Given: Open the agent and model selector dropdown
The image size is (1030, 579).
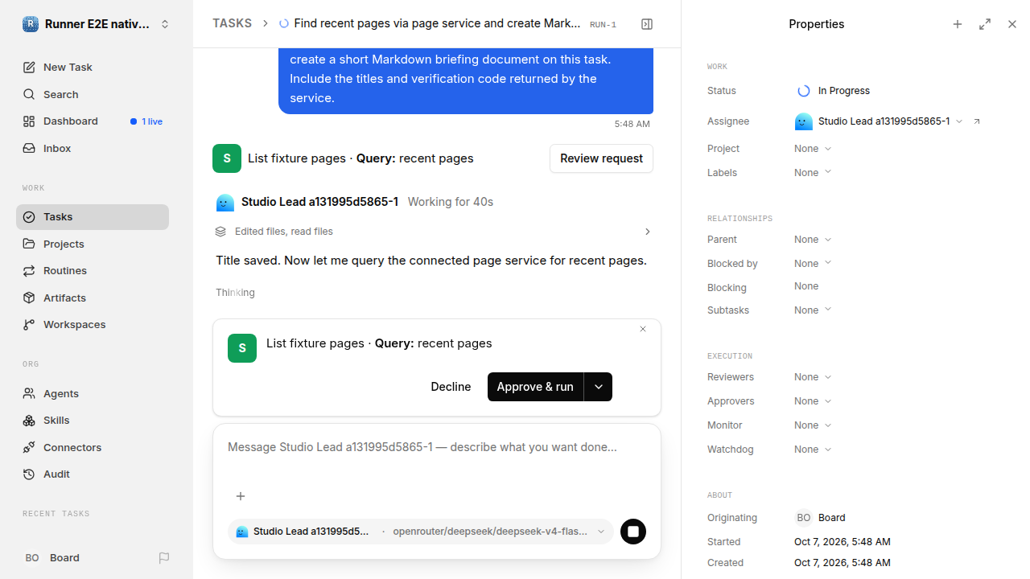Looking at the screenshot, I should pos(421,532).
